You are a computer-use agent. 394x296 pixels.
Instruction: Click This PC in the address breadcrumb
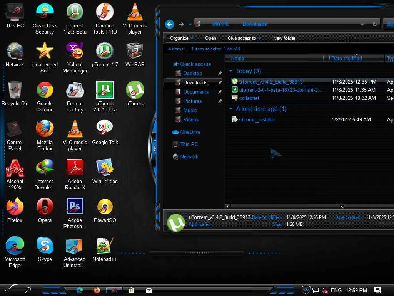click(x=220, y=24)
